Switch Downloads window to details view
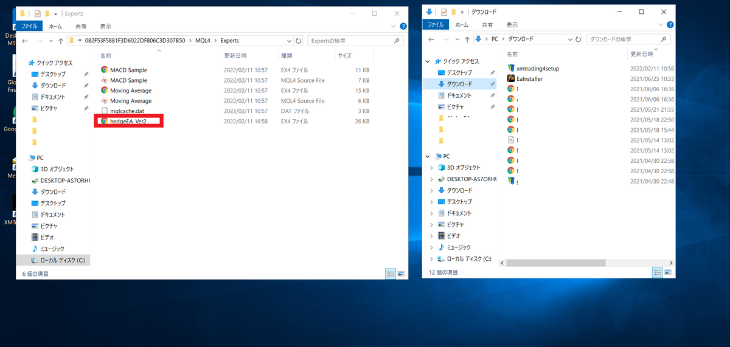 point(658,272)
